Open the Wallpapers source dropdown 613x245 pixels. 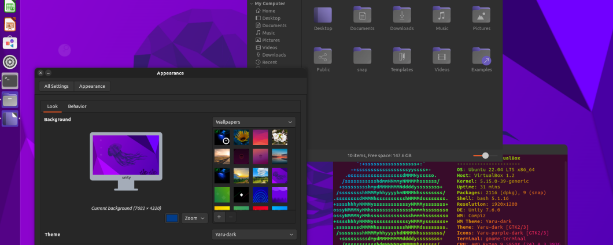254,122
